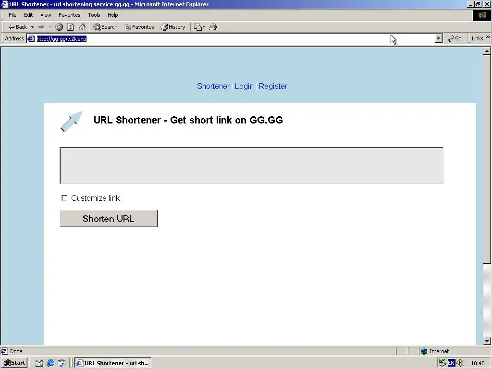Image resolution: width=492 pixels, height=369 pixels.
Task: Click the scrollbar up arrow
Action: click(487, 51)
